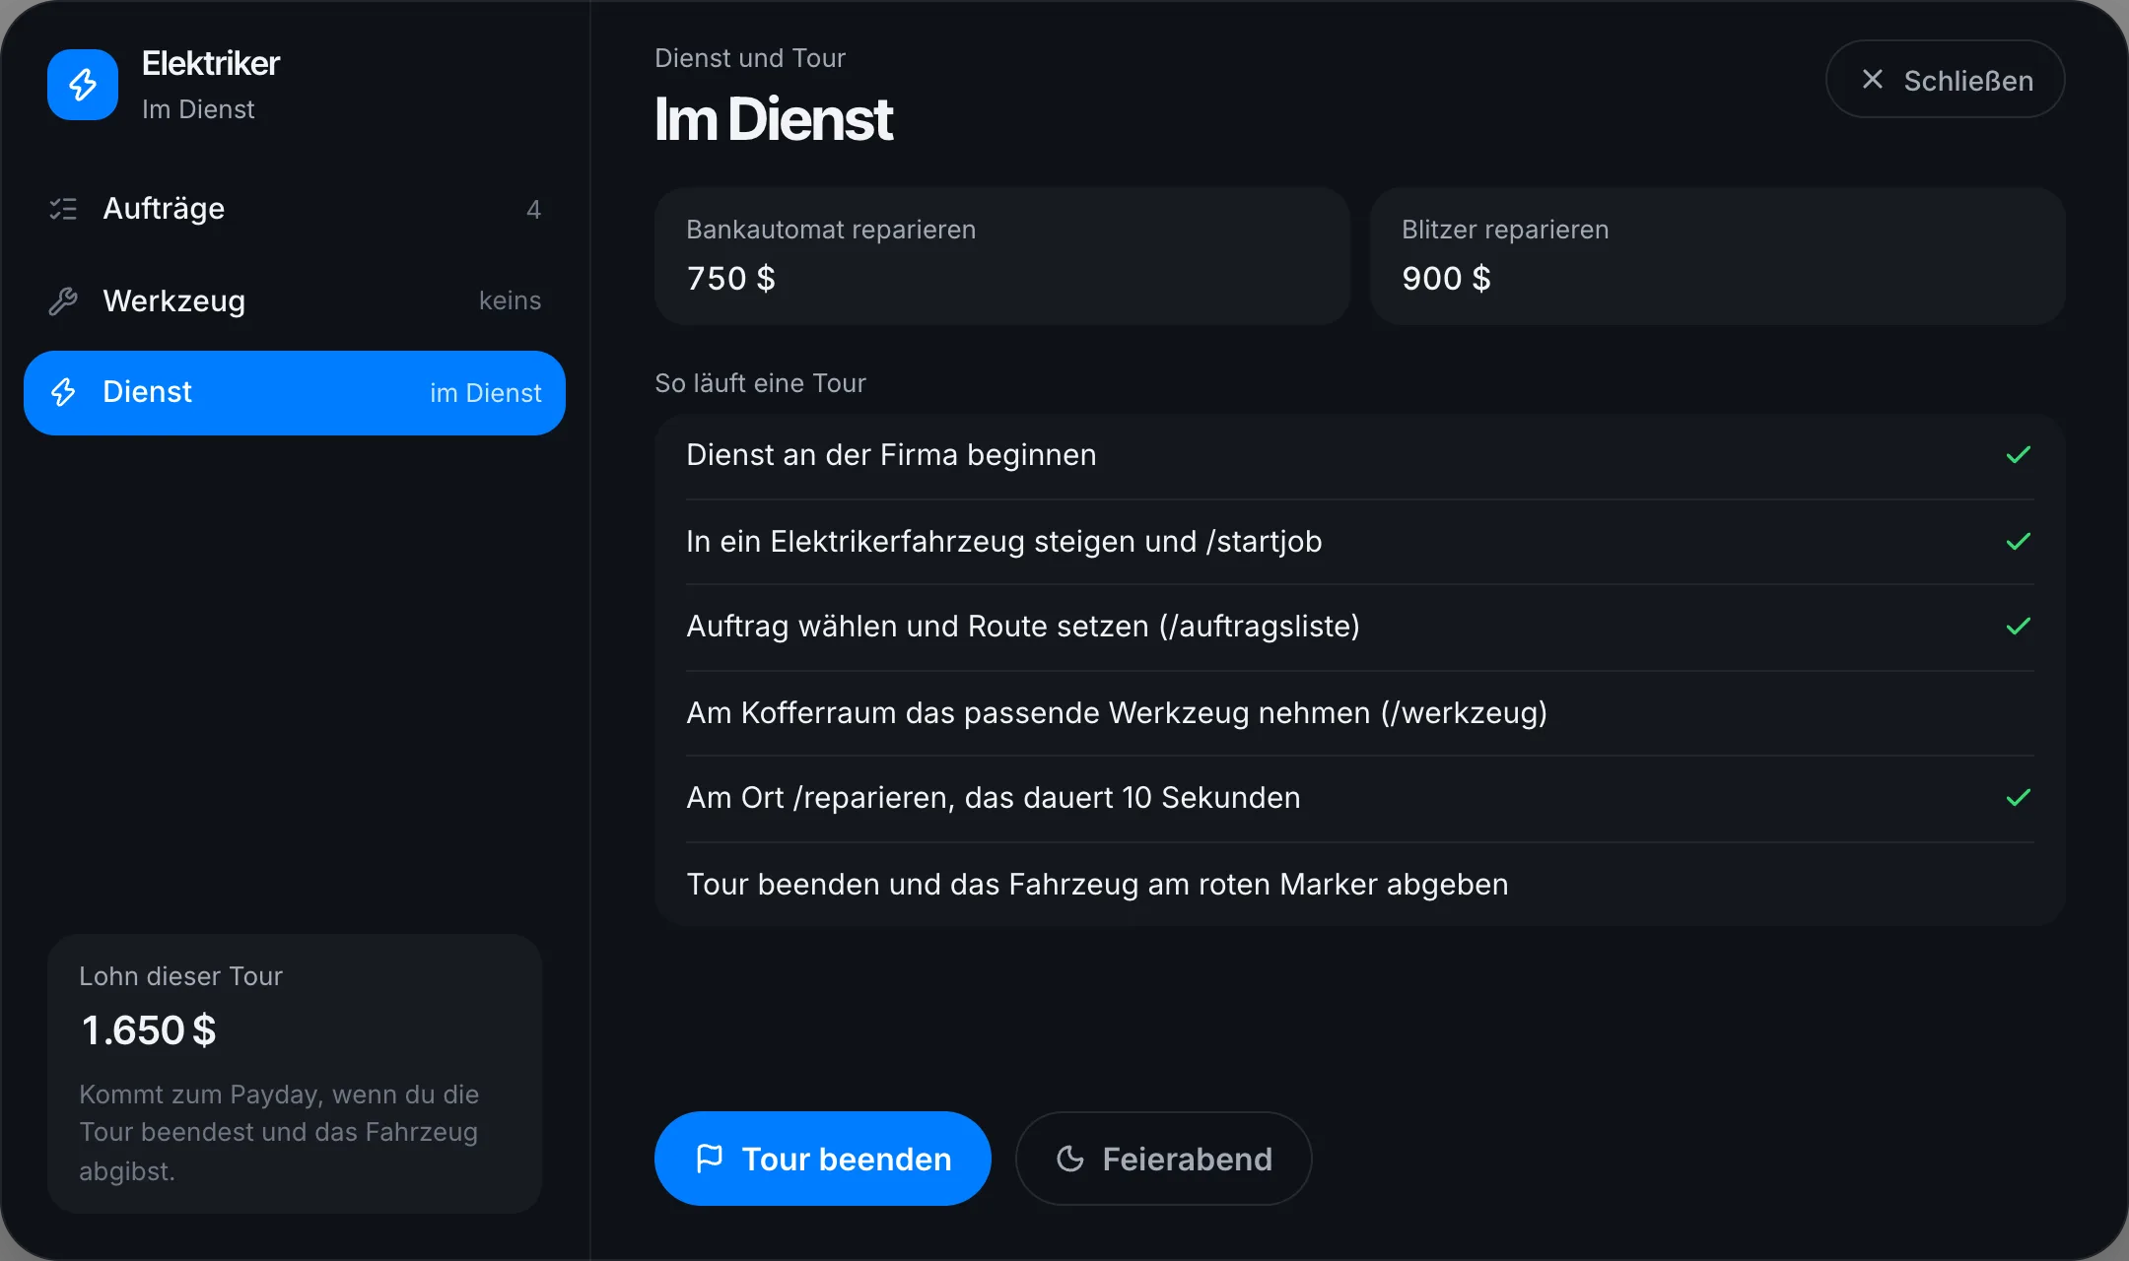Click checkmark beside Dienst an der Firma beginnen
Image resolution: width=2129 pixels, height=1261 pixels.
pos(2019,455)
